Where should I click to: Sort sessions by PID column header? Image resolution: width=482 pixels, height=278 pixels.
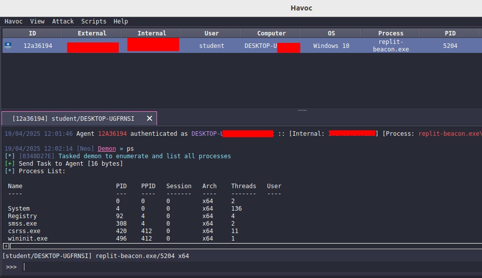(x=450, y=33)
